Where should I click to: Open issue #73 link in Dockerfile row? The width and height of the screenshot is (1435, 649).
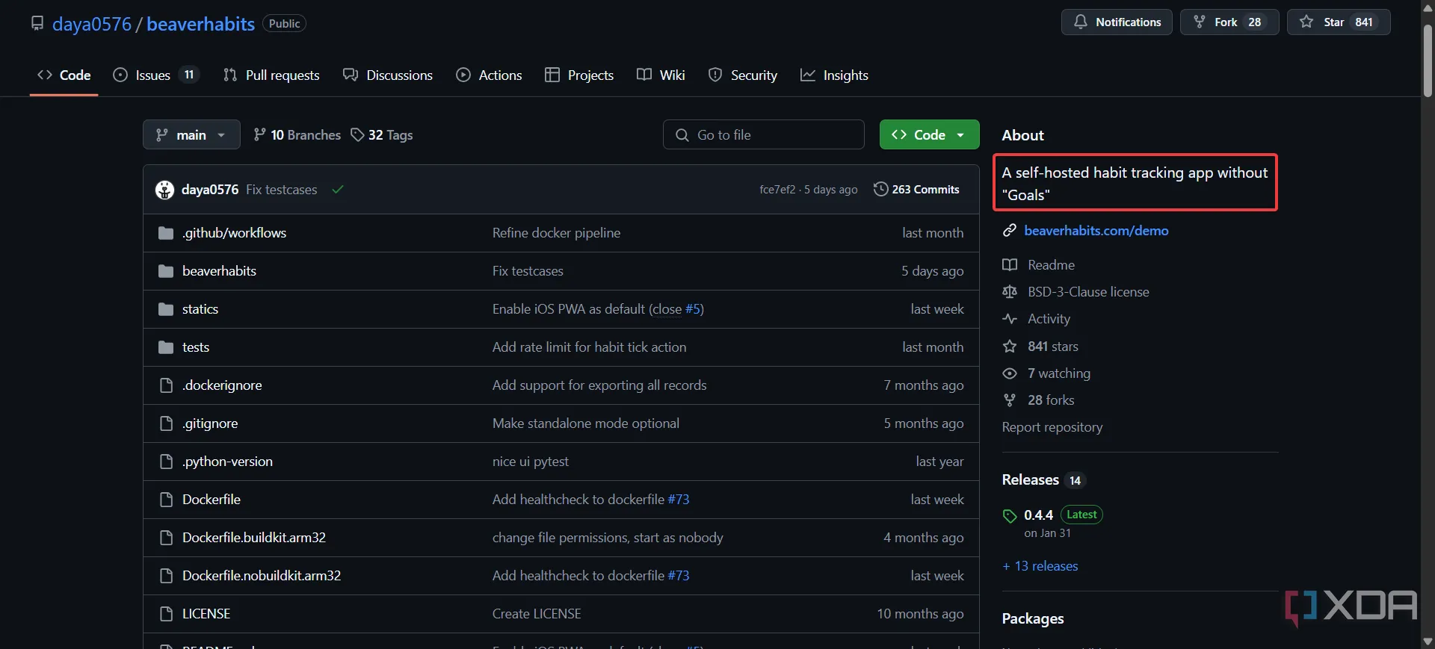point(679,500)
